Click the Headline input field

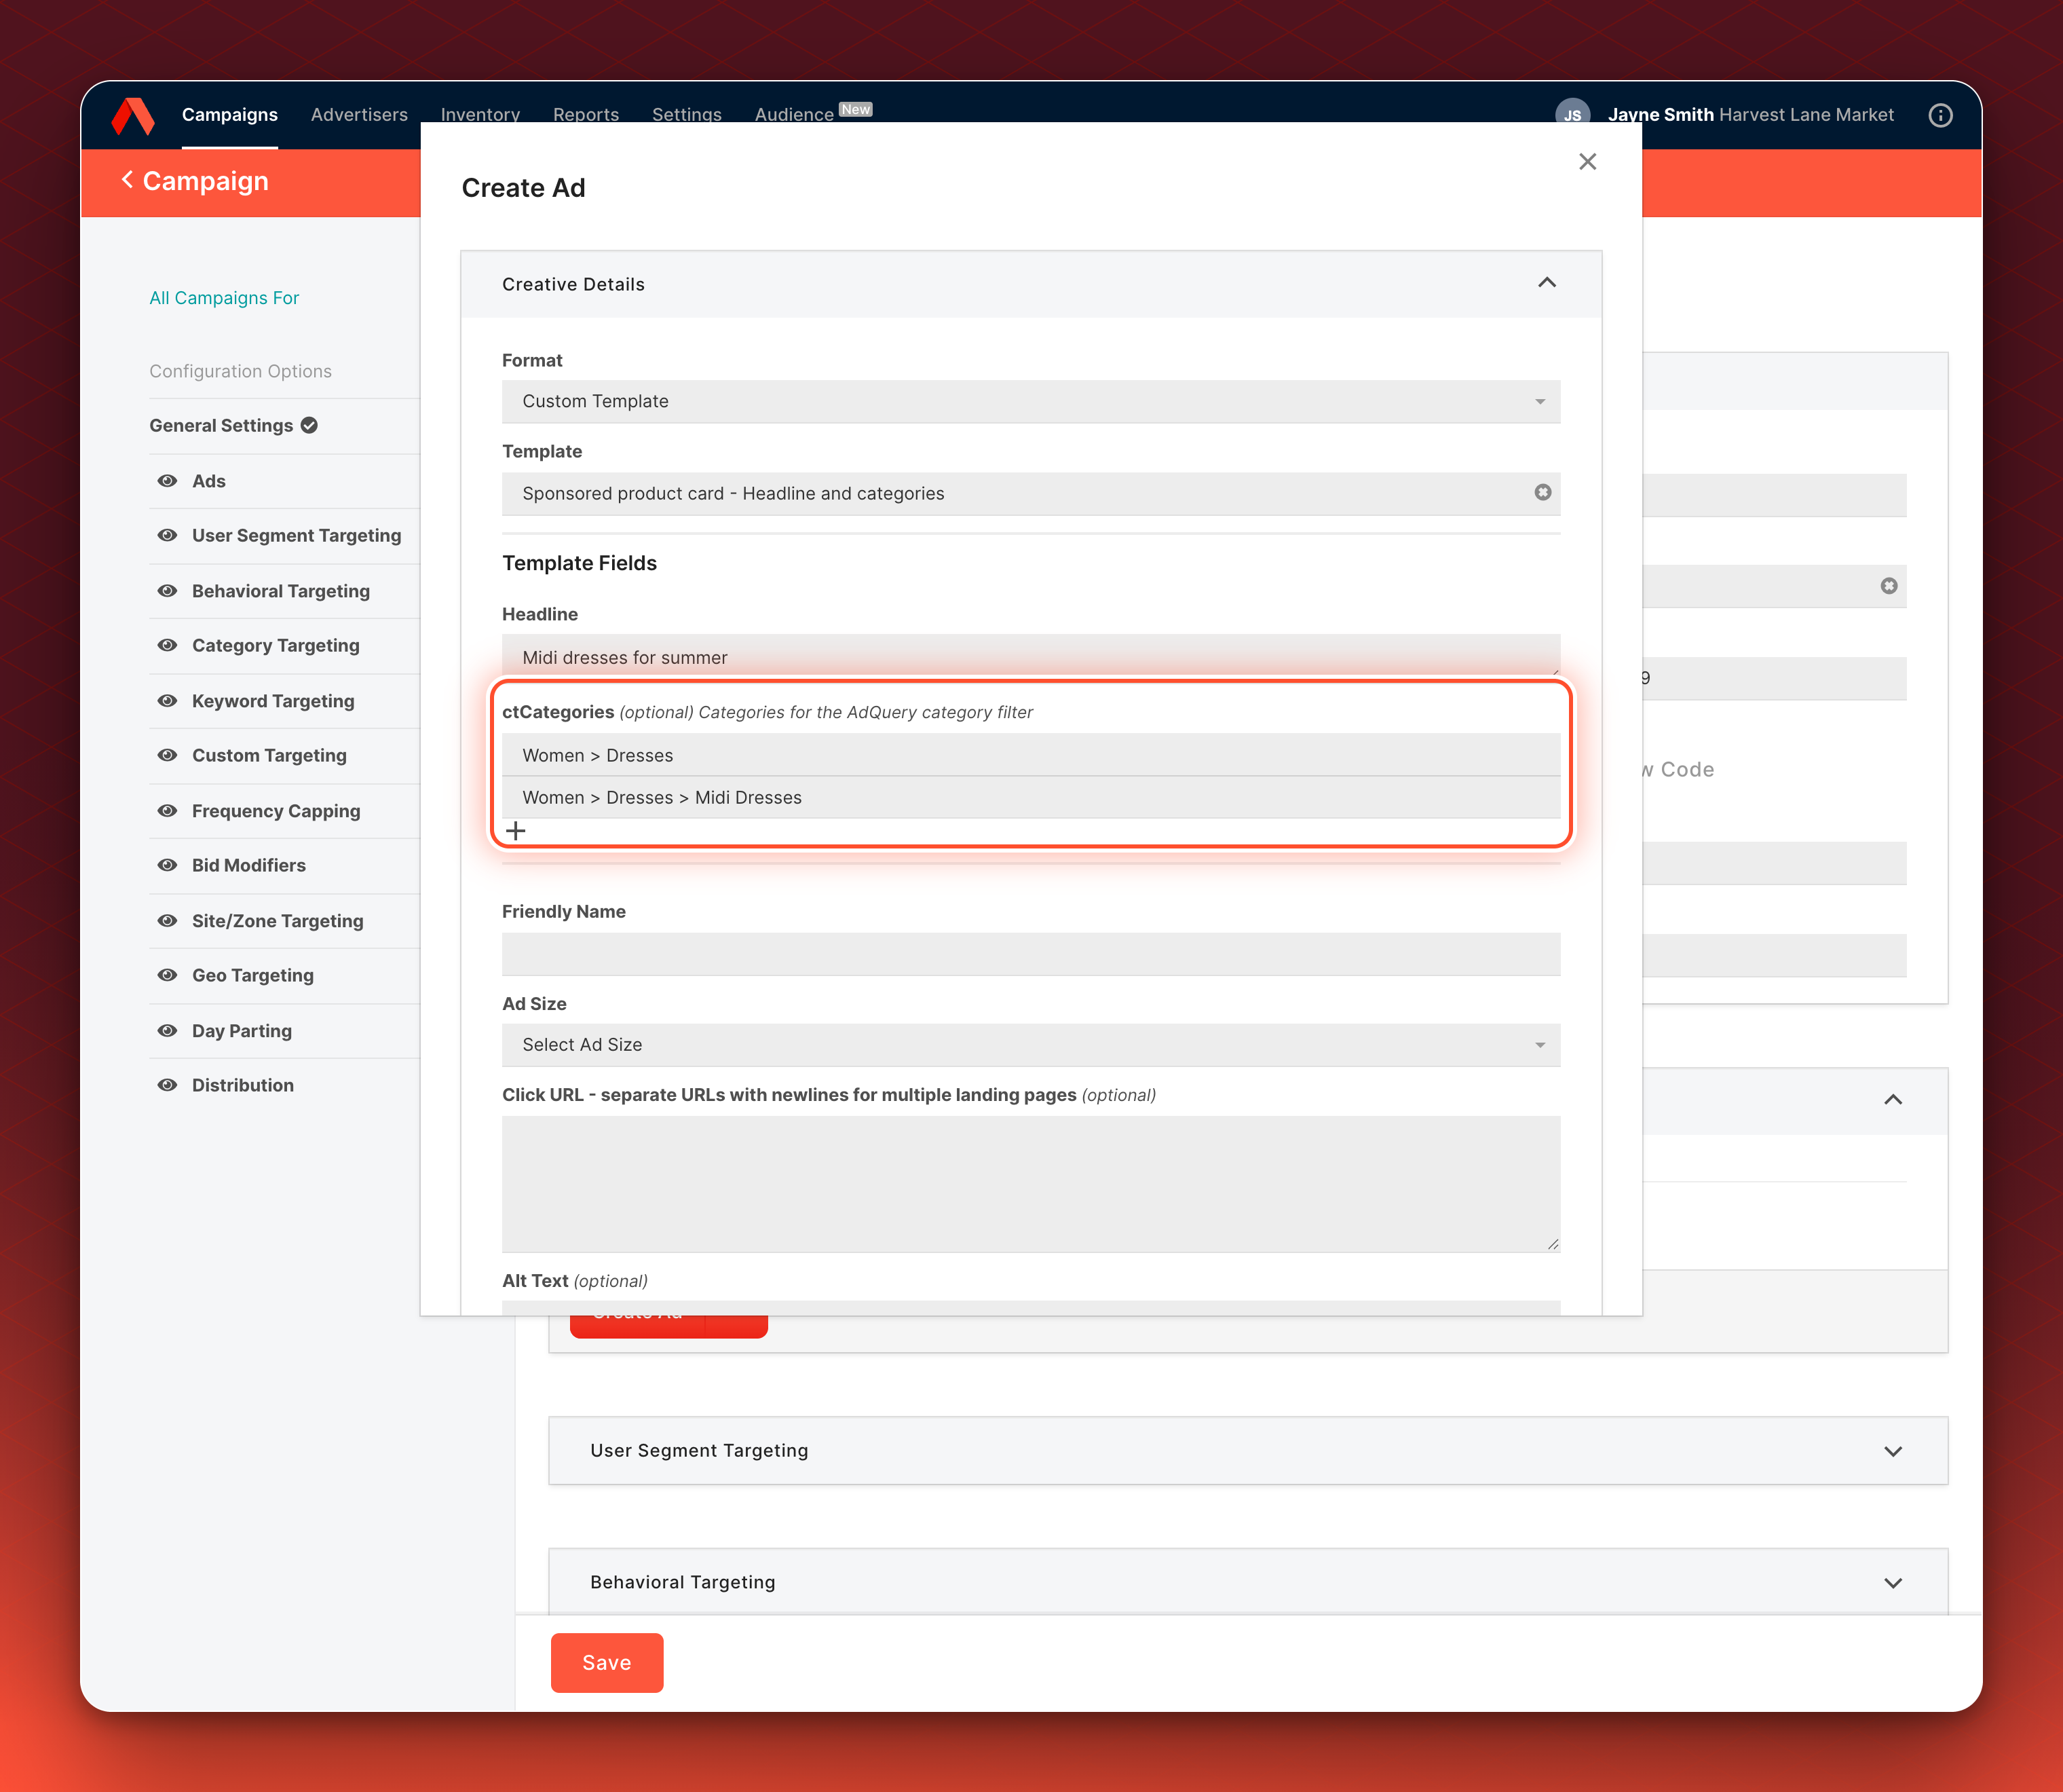pos(1031,656)
